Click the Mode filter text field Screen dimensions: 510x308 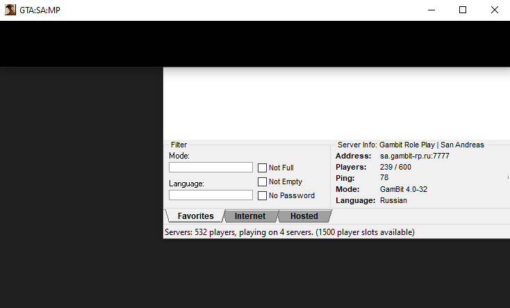pyautogui.click(x=211, y=168)
